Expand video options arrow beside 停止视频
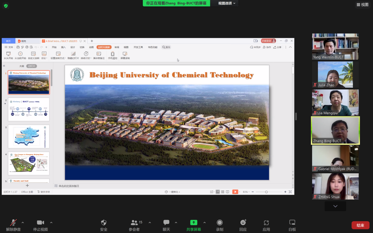The height and width of the screenshot is (233, 373). click(51, 222)
